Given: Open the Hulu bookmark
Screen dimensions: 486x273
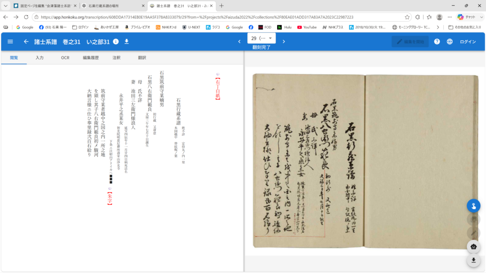Looking at the screenshot, I should (x=284, y=27).
